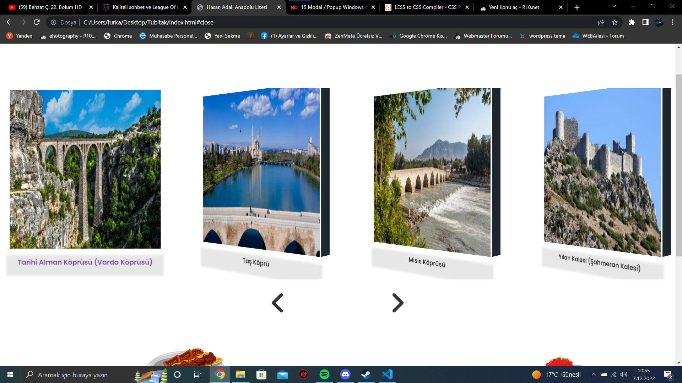Open the Chrome extensions puzzle icon
Viewport: 682px width, 383px height.
632,22
